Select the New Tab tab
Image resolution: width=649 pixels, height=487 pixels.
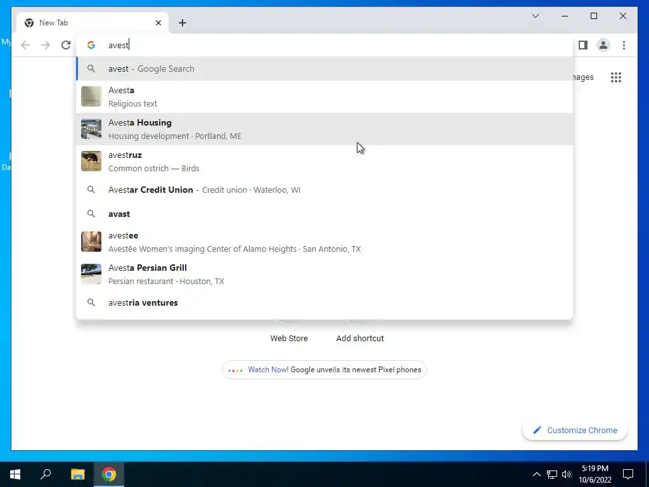(x=93, y=23)
